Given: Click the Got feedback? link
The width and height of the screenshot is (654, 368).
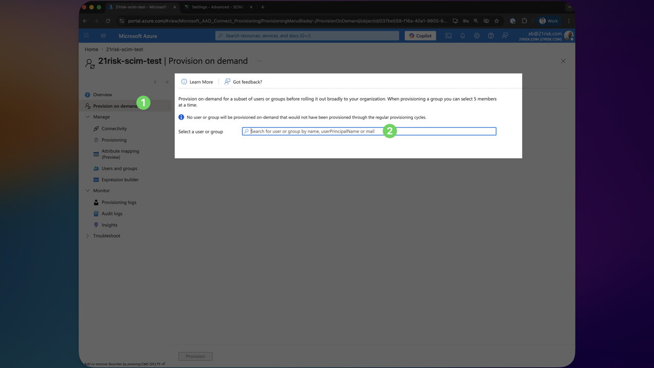Looking at the screenshot, I should [243, 82].
